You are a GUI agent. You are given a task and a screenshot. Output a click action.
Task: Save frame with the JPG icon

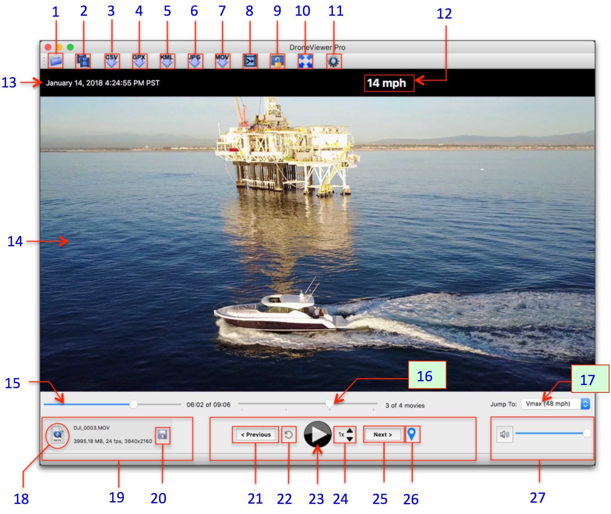[x=195, y=61]
